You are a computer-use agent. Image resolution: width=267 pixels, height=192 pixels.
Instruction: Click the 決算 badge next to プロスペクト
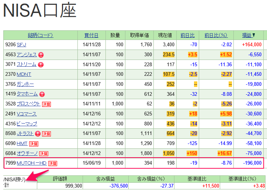click(46, 104)
